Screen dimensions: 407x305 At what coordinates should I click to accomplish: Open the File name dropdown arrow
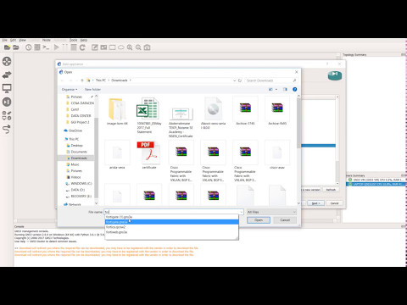[x=242, y=212]
